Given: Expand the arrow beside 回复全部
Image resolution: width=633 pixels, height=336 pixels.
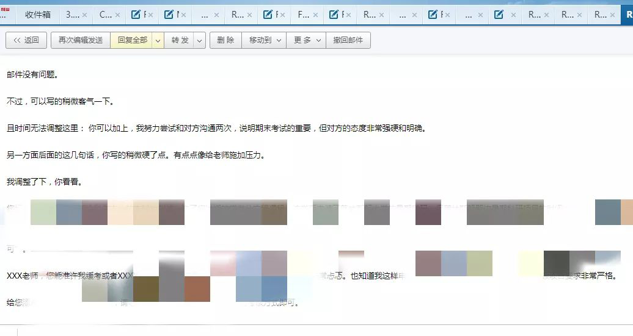Looking at the screenshot, I should pos(158,40).
